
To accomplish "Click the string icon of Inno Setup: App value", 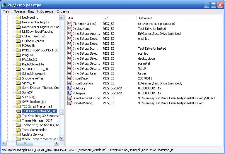I will coord(70,34).
